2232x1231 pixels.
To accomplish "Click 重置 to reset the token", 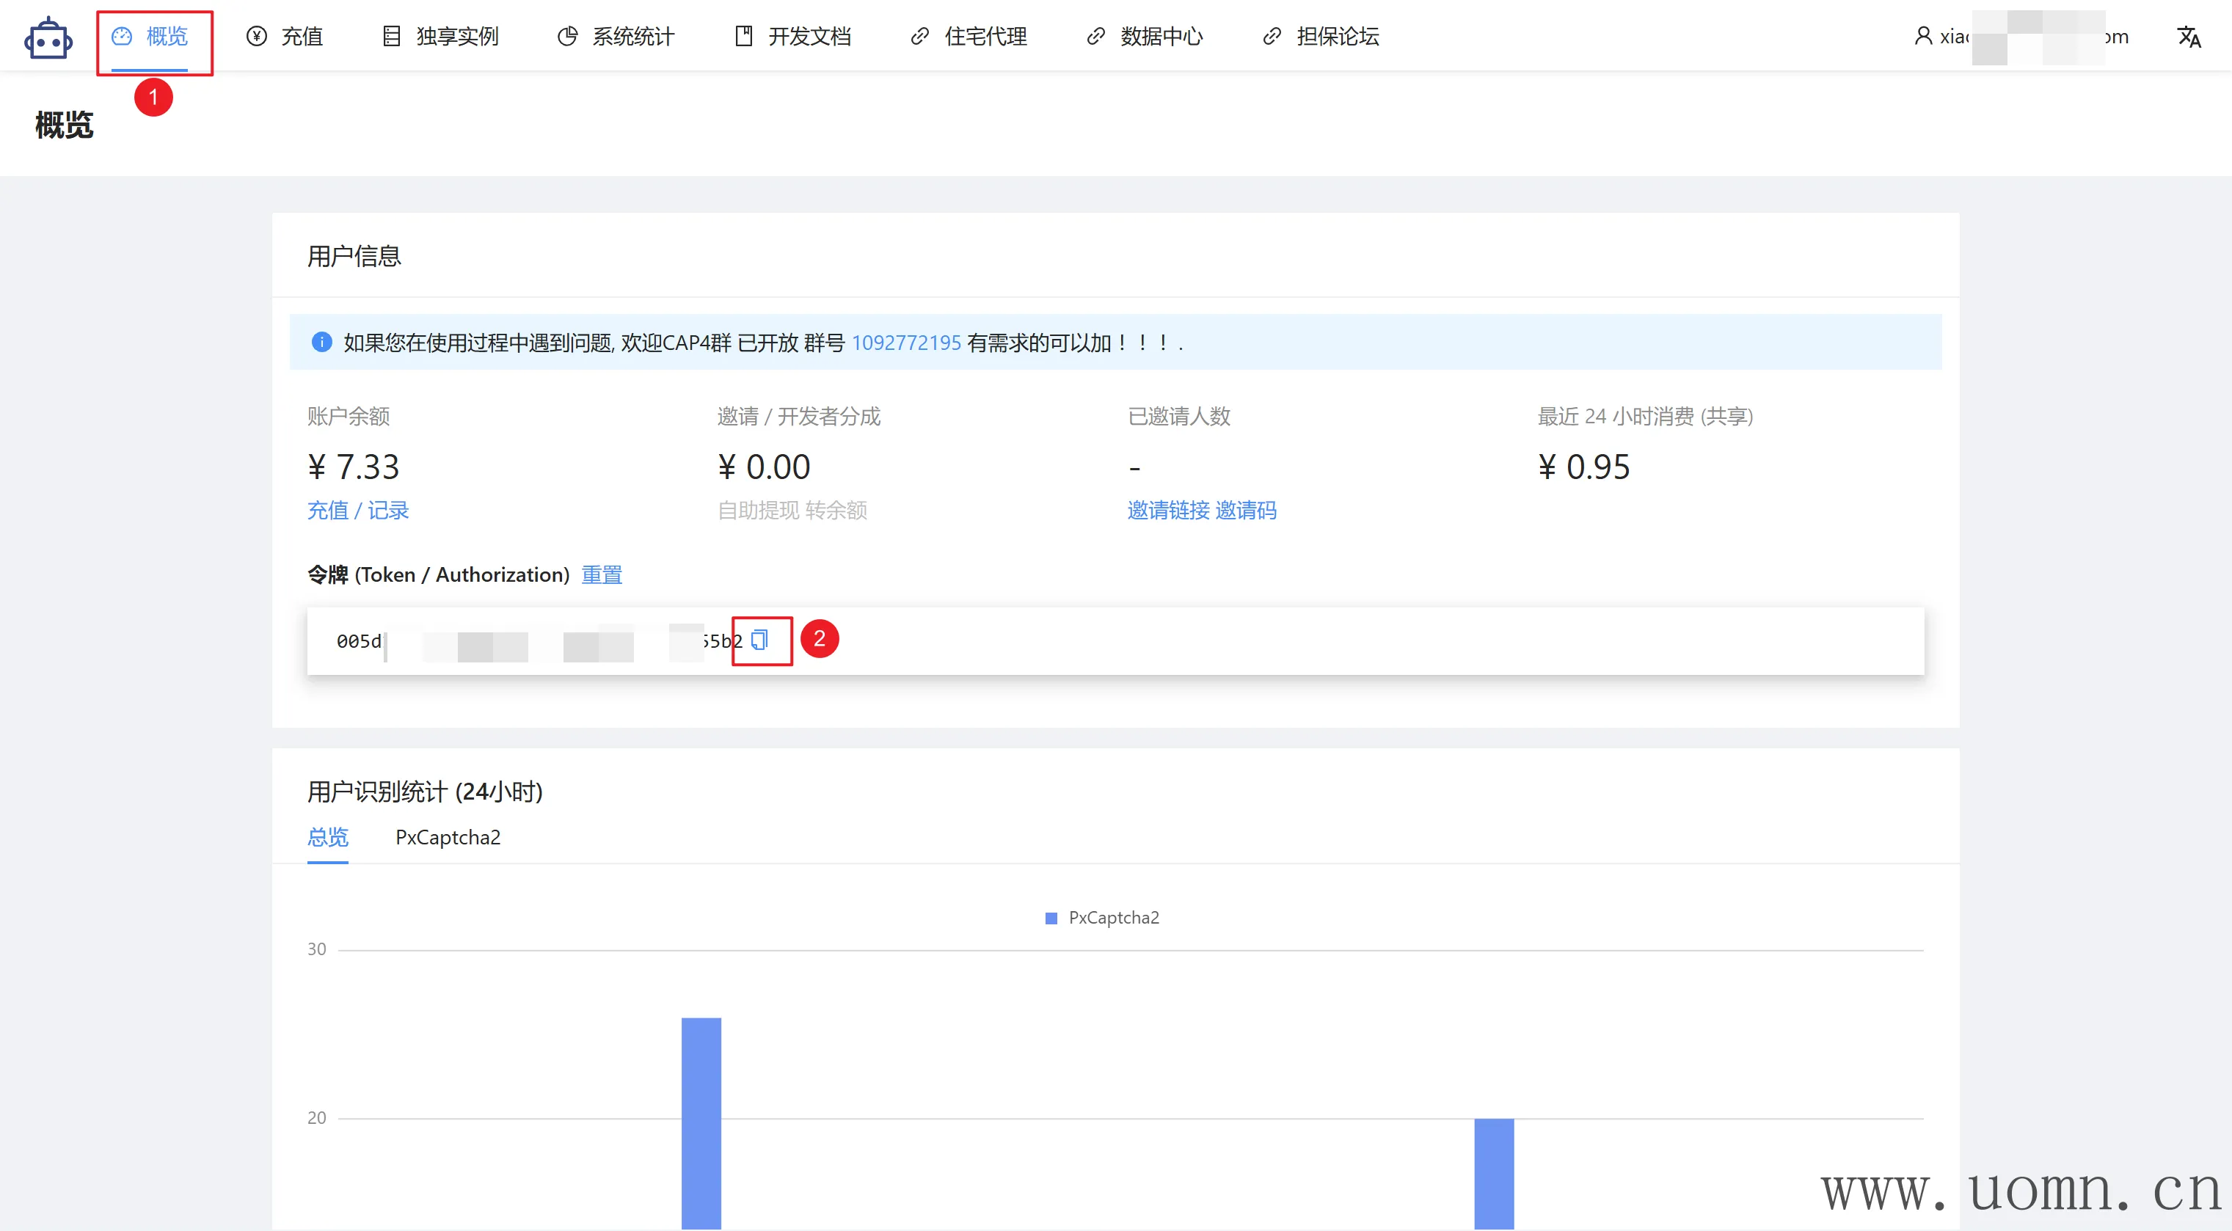I will (x=602, y=574).
